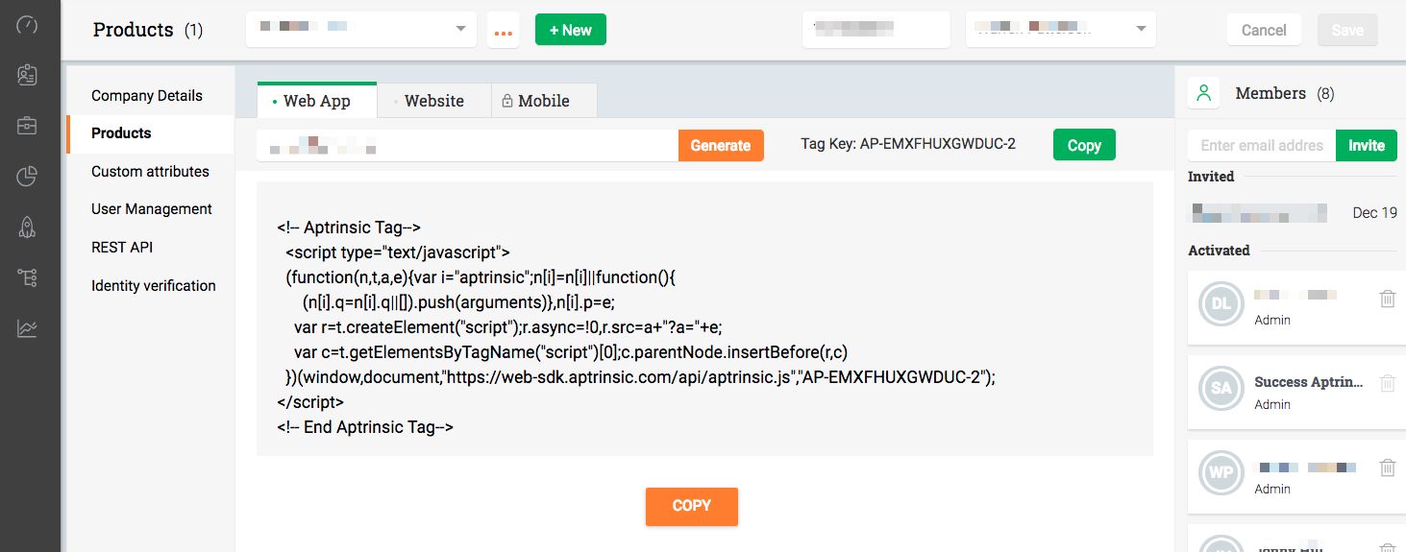Open the contacts ID card sidebar icon
The width and height of the screenshot is (1406, 552).
[27, 75]
